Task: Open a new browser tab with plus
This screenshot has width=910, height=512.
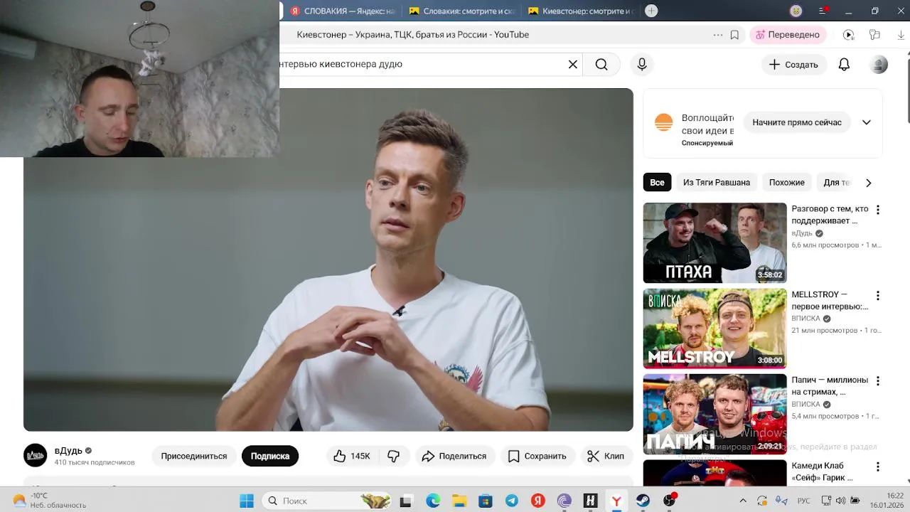Action: coord(651,11)
